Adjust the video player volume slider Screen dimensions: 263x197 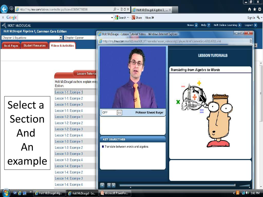(x=245, y=185)
